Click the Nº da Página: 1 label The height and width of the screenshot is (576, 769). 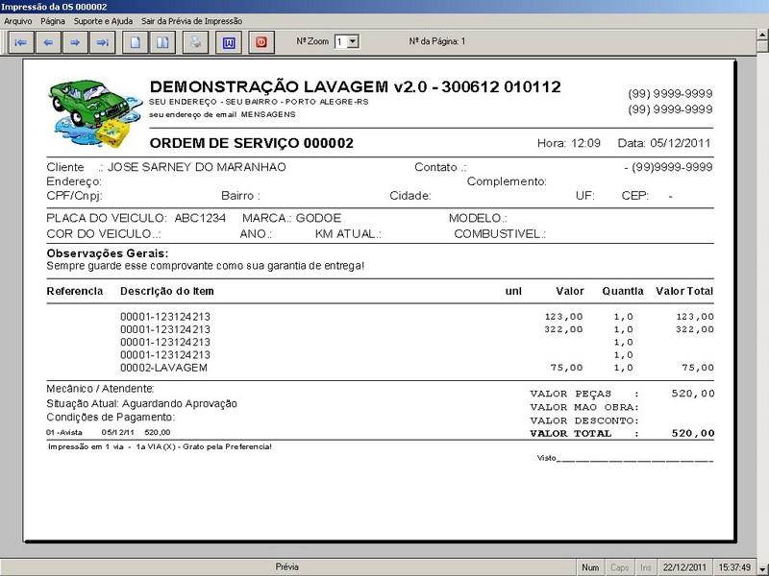(437, 41)
